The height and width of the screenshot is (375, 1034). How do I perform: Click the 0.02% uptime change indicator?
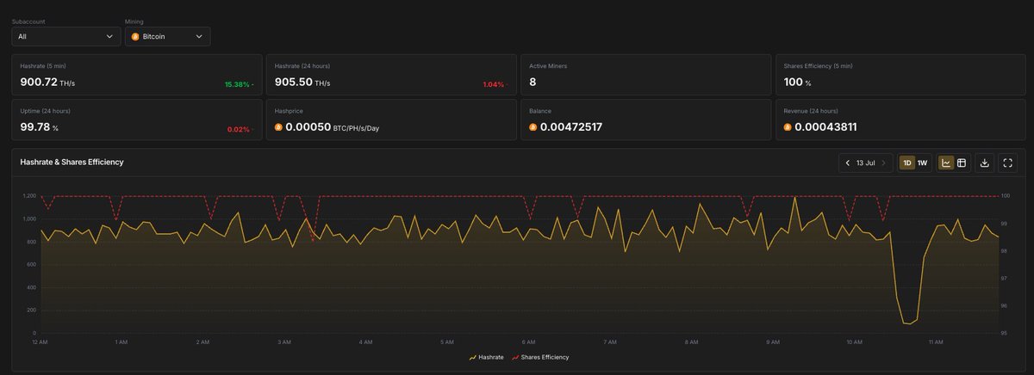[240, 129]
